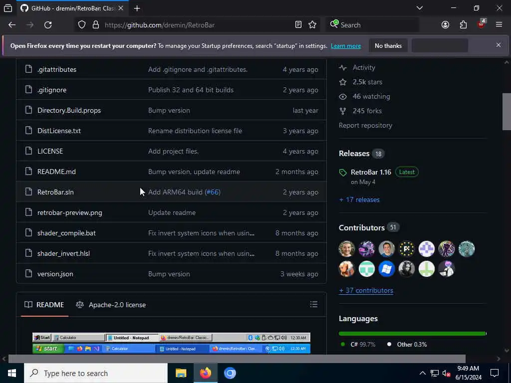Open the Firefox hamburger menu
This screenshot has height=383, width=511.
tap(499, 24)
